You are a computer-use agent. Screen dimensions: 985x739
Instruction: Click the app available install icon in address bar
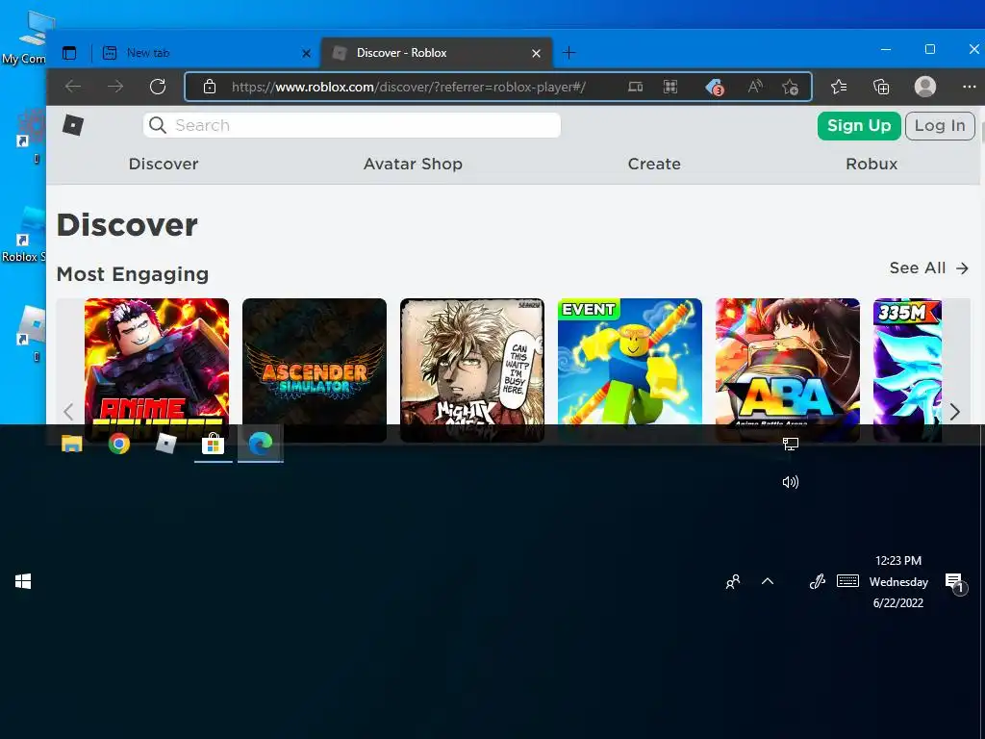click(x=635, y=87)
